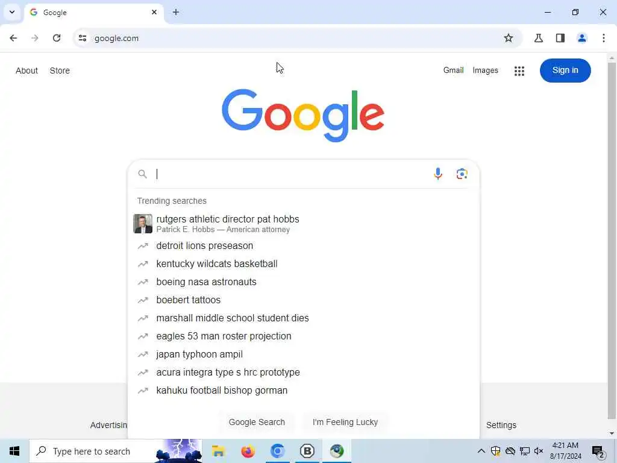Click the Windows taskbar search box
The height and width of the screenshot is (463, 617).
click(116, 451)
